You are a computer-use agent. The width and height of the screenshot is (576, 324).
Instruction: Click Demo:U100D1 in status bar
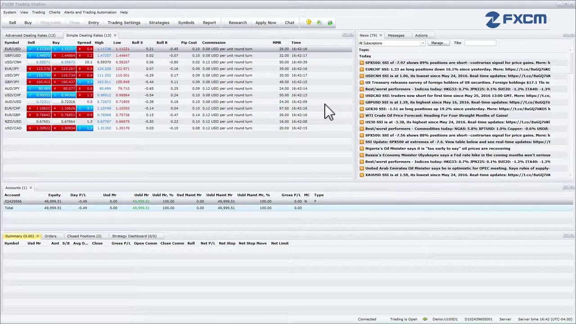(445, 319)
